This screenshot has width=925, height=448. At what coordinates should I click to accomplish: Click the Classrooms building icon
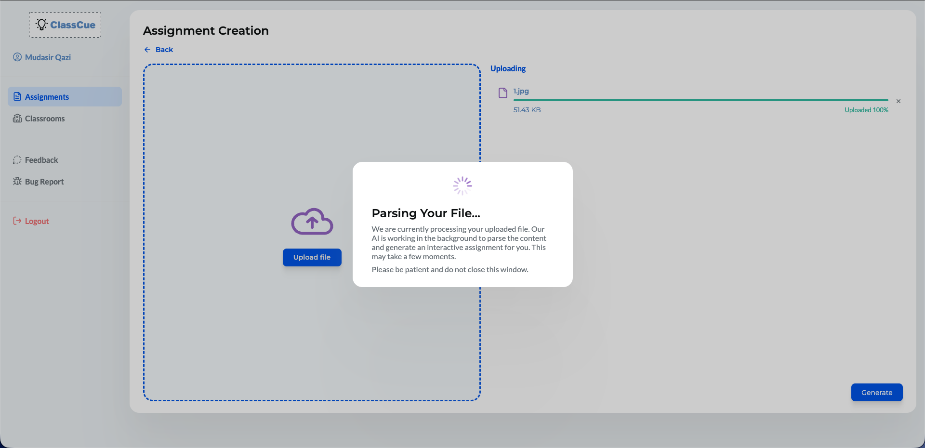(17, 119)
